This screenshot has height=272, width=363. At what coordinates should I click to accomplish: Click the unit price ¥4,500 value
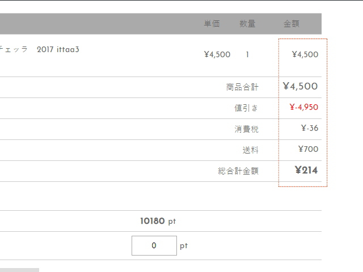coord(217,54)
